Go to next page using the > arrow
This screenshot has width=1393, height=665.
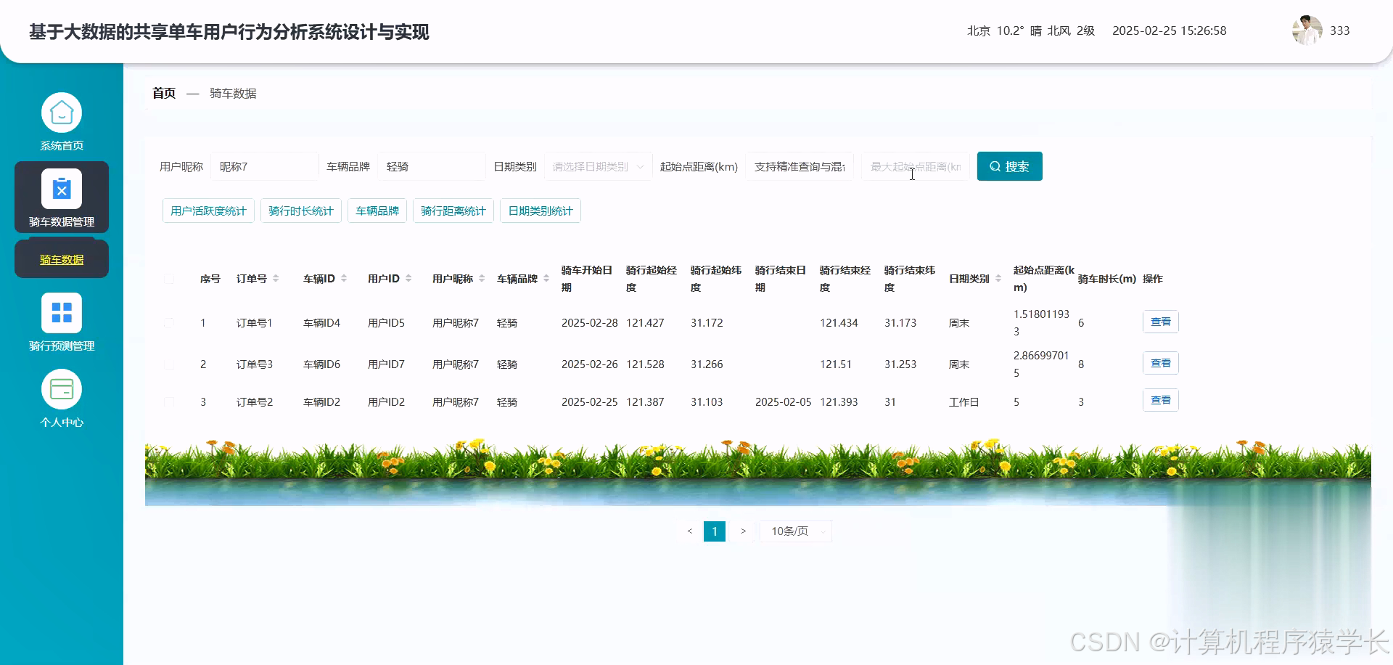742,531
